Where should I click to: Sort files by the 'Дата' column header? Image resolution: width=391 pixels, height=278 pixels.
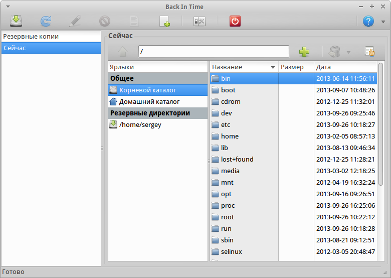click(344, 67)
